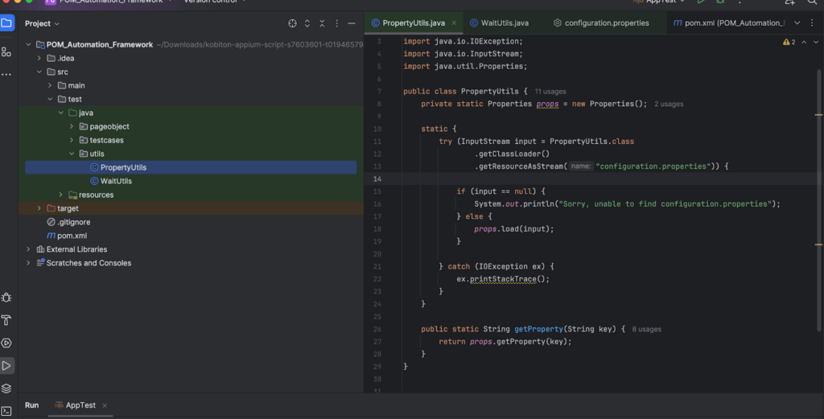Expand the pageobject folder
The image size is (824, 419).
tap(72, 126)
